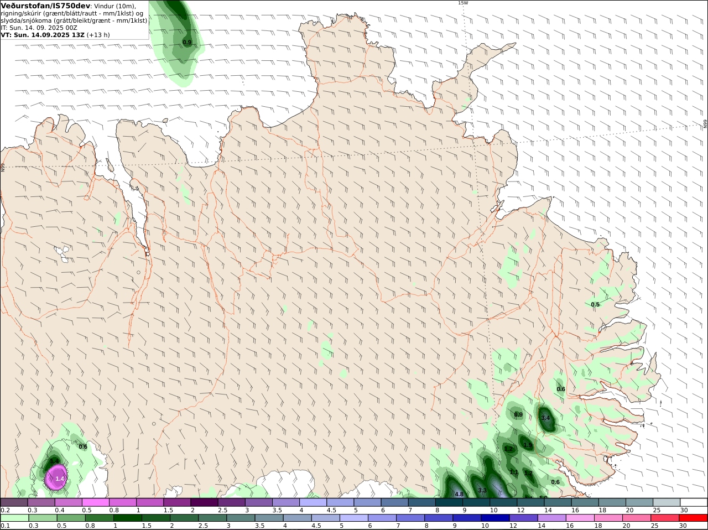Screen dimensions: 708x530
Task: Click the 3.3 rainfall value
Action: (482, 490)
